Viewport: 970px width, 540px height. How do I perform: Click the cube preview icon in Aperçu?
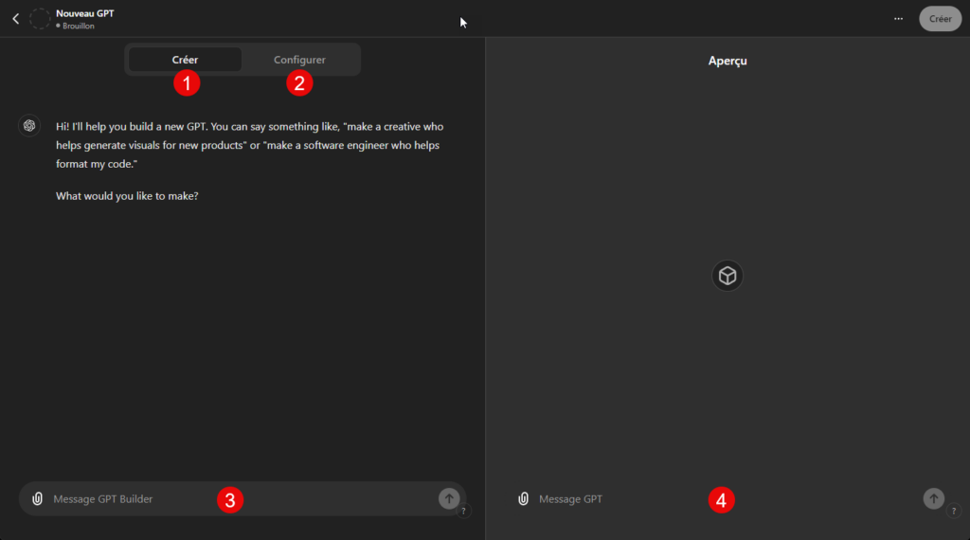coord(727,276)
